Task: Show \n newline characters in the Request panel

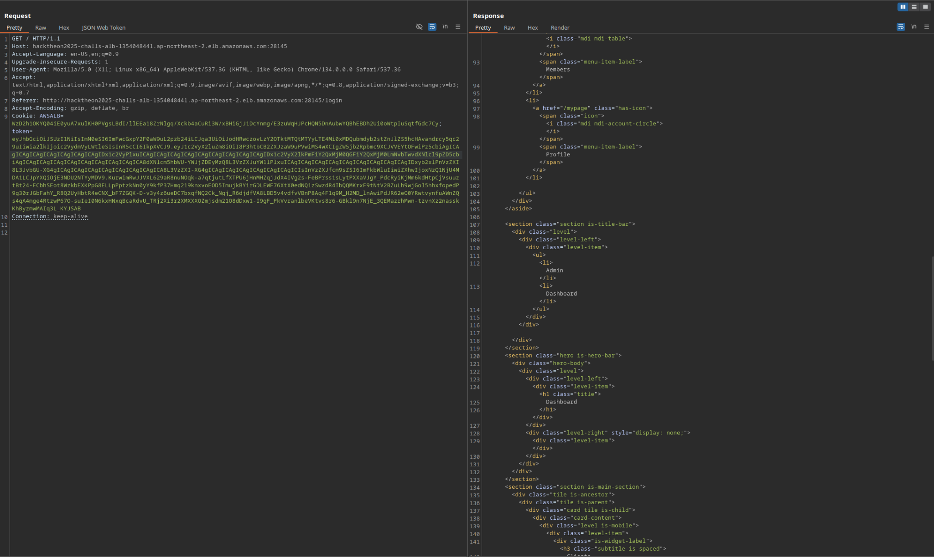Action: point(445,27)
